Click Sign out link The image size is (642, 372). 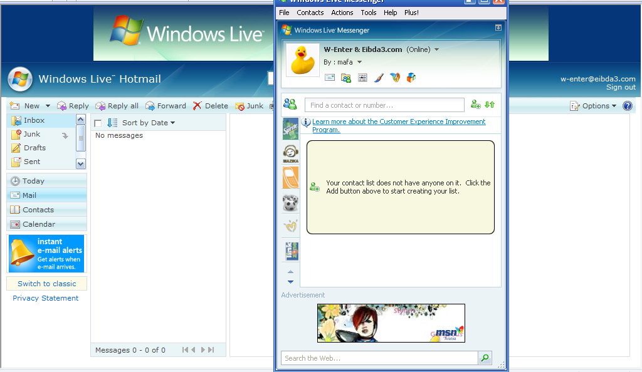[621, 87]
